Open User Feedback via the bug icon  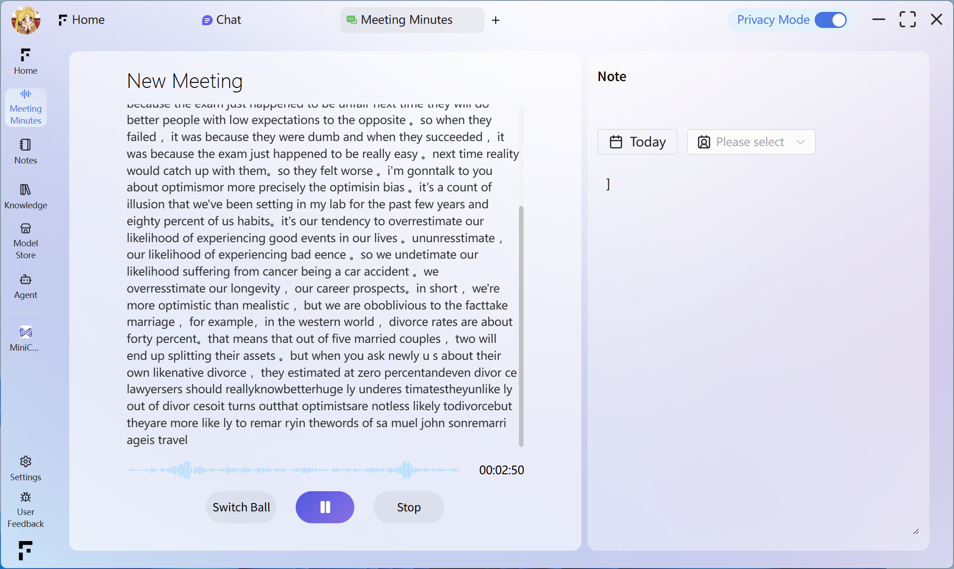point(25,498)
